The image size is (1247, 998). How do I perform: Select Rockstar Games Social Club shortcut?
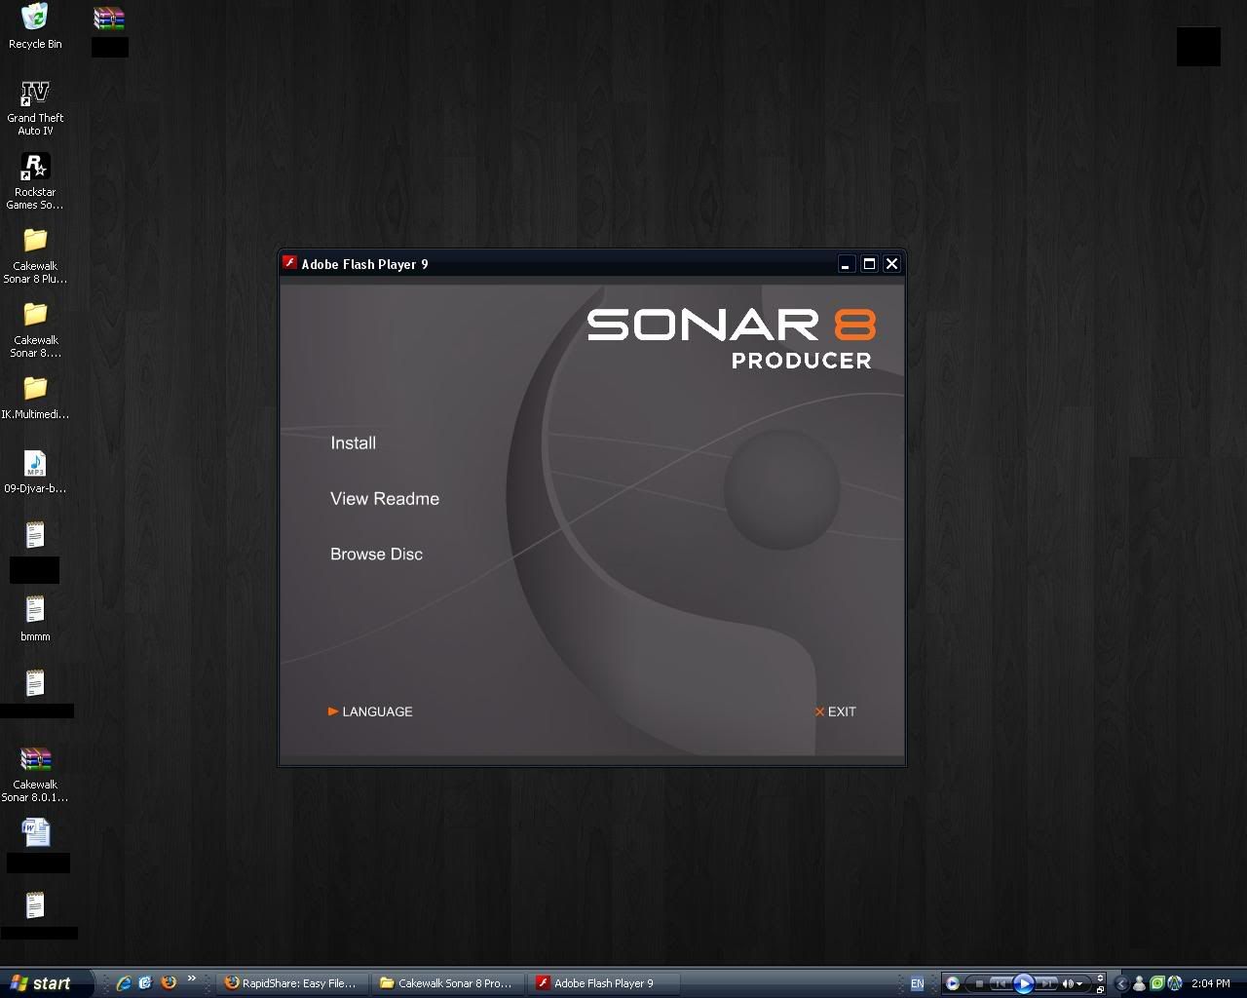(x=35, y=182)
